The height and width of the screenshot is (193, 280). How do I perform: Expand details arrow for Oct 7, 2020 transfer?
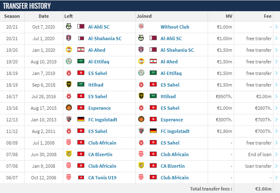276,27
